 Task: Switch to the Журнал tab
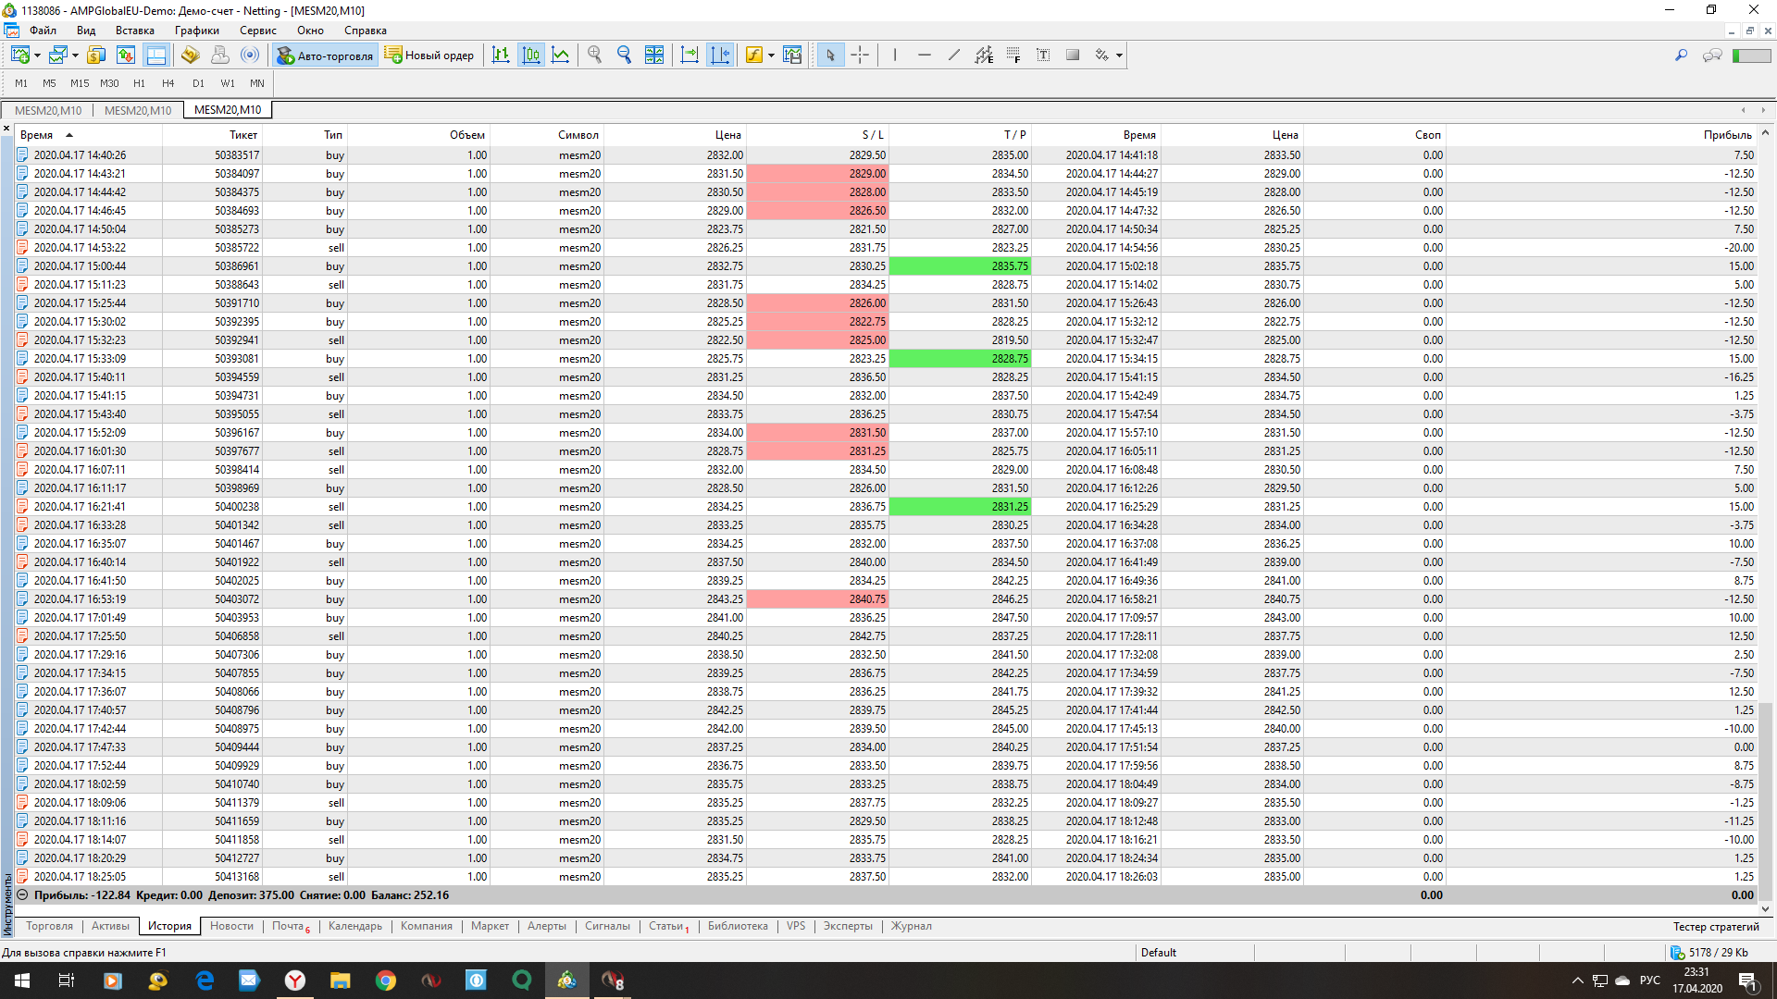pos(912,926)
